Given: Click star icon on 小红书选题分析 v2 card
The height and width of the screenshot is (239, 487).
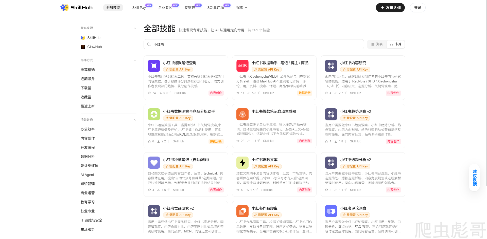Looking at the screenshot, I should [326, 190].
